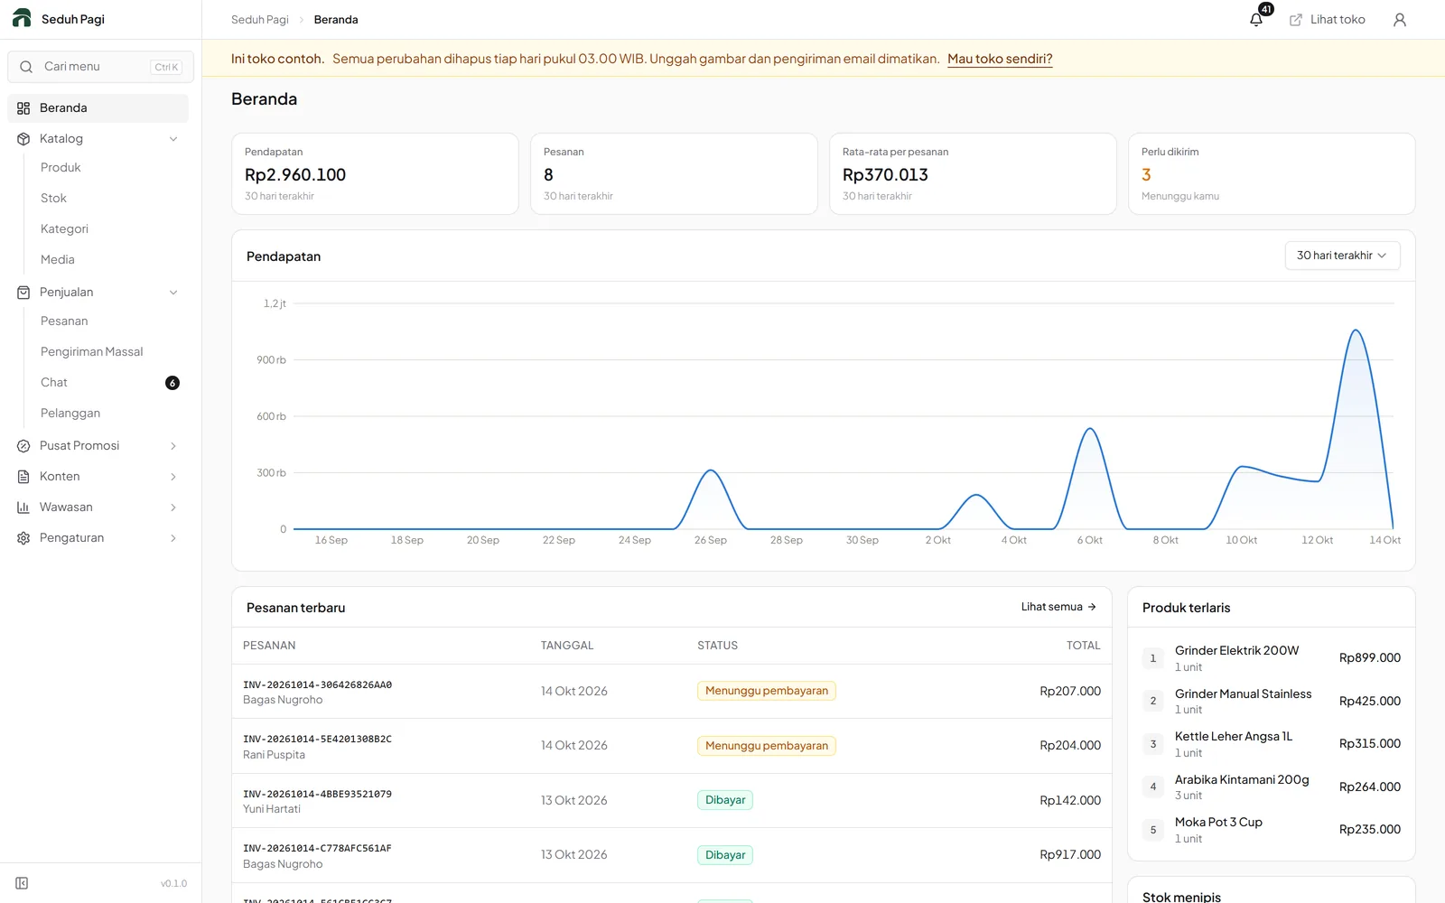The height and width of the screenshot is (903, 1445).
Task: Click Lihat toko link in header
Action: click(1327, 20)
